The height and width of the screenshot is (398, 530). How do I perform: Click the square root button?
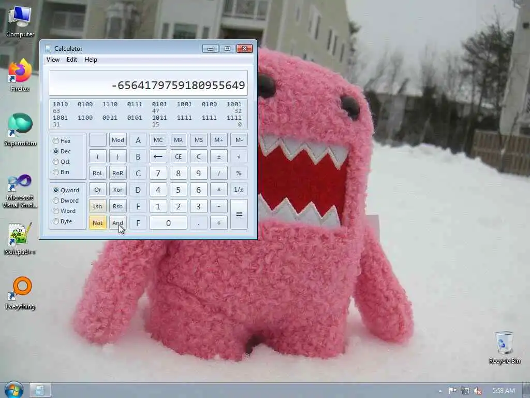pos(239,157)
